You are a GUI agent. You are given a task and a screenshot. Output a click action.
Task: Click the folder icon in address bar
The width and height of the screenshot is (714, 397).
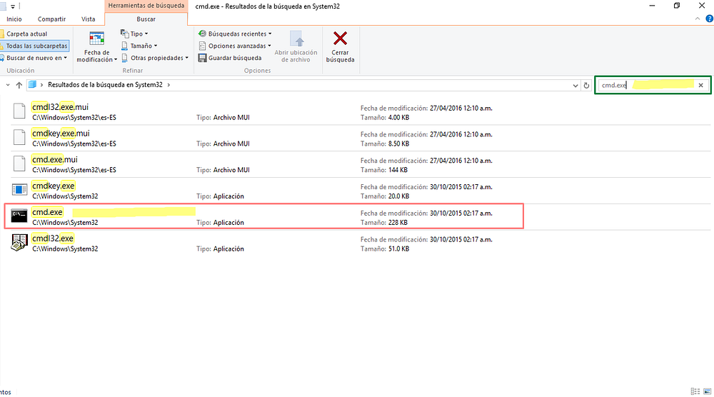pos(32,85)
